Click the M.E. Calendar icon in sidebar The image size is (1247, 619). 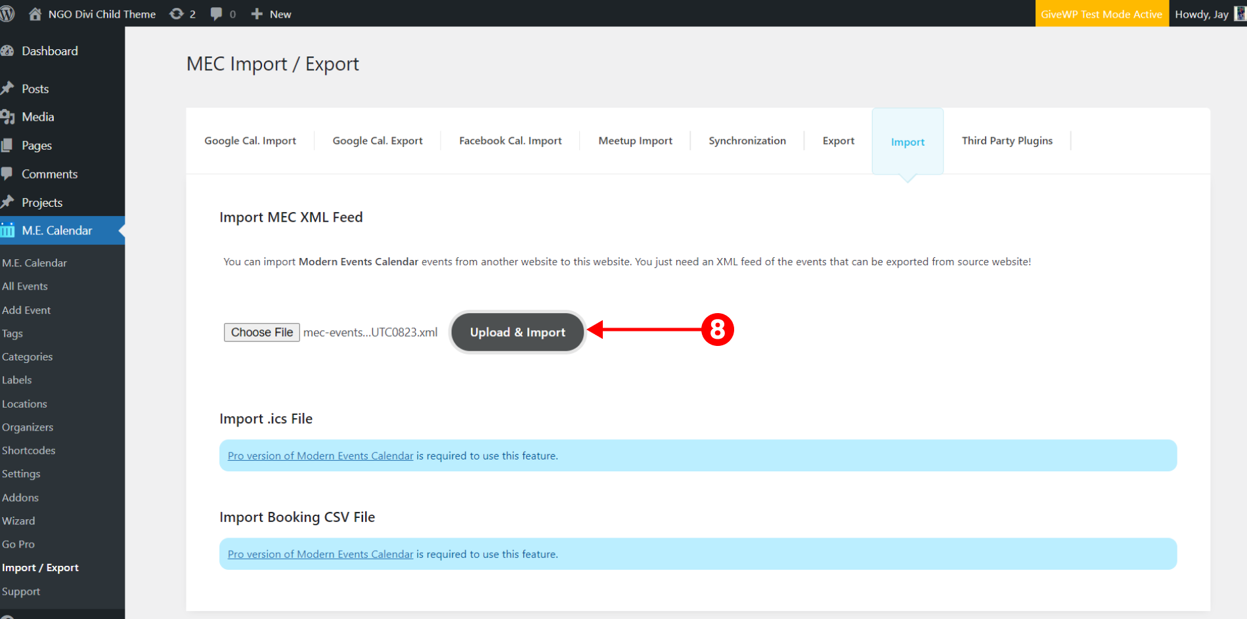[x=7, y=230]
